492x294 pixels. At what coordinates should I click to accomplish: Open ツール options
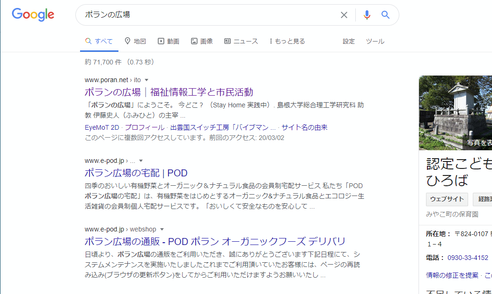pyautogui.click(x=375, y=41)
